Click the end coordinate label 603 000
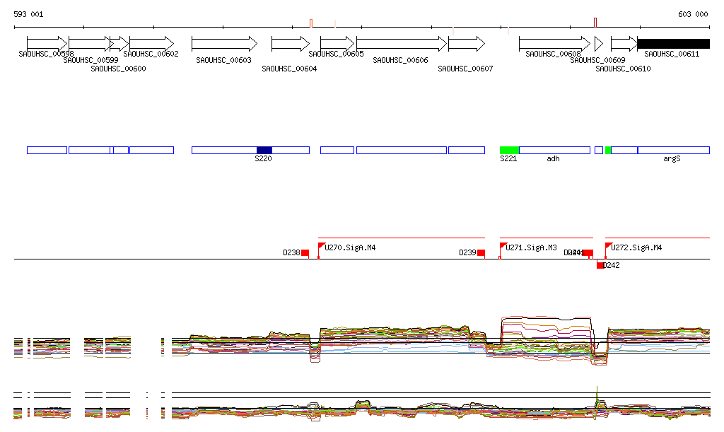 (x=693, y=14)
